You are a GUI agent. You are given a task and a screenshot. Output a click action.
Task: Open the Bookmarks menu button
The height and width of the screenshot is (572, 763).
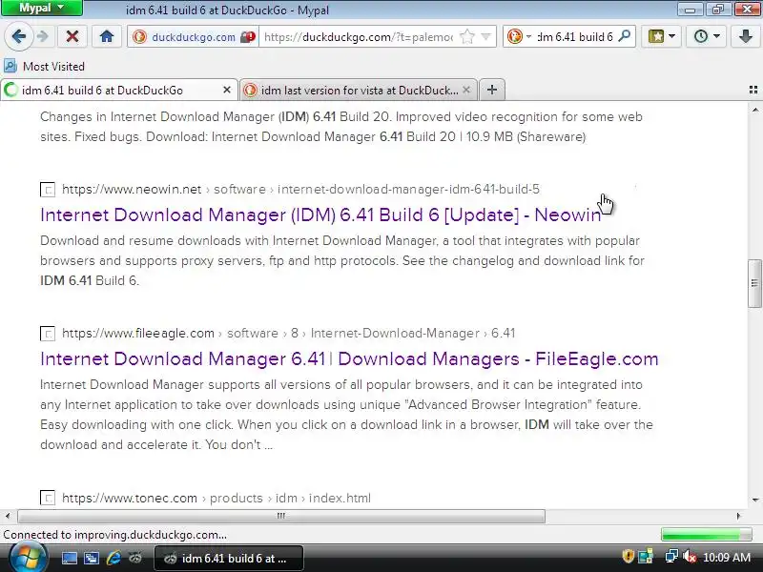click(661, 36)
